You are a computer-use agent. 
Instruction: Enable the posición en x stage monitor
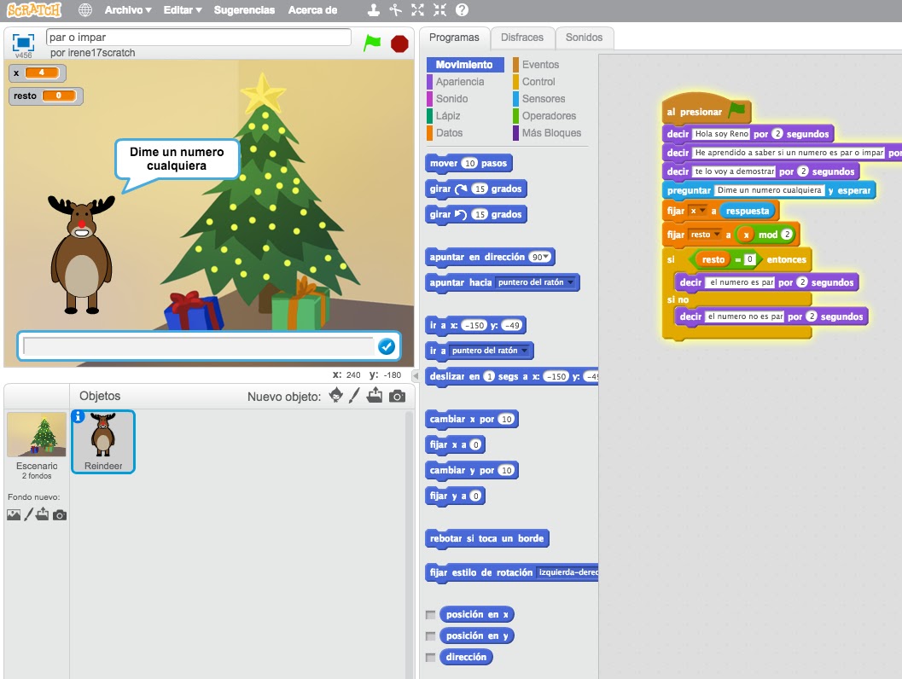(x=429, y=613)
